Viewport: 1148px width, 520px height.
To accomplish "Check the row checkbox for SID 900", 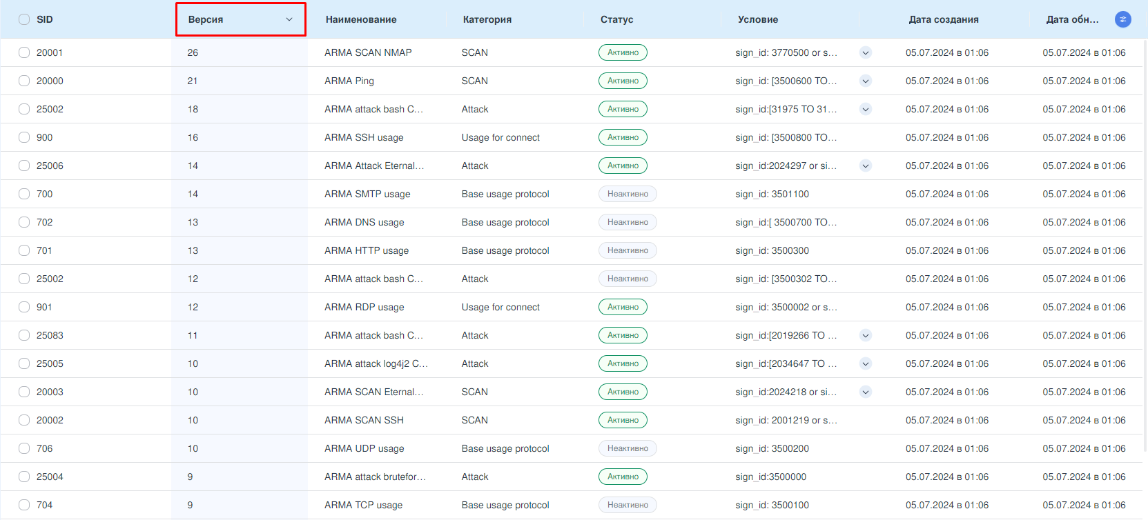I will [24, 137].
